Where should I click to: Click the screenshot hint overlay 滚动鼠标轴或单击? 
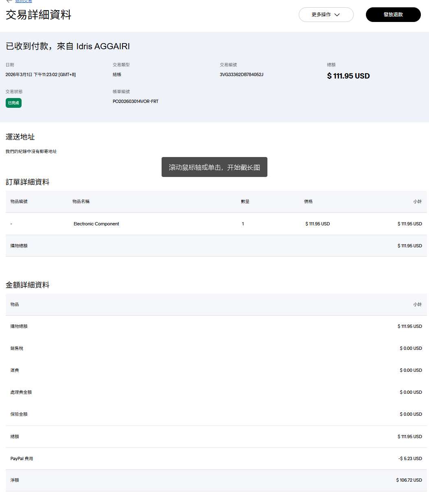(x=214, y=167)
